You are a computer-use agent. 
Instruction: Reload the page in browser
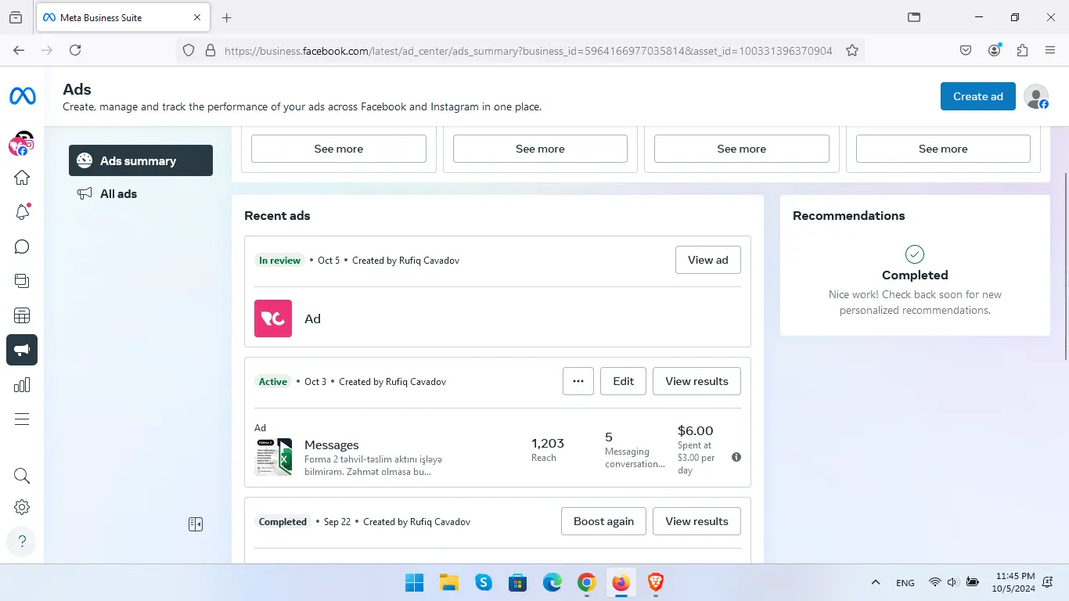[75, 50]
